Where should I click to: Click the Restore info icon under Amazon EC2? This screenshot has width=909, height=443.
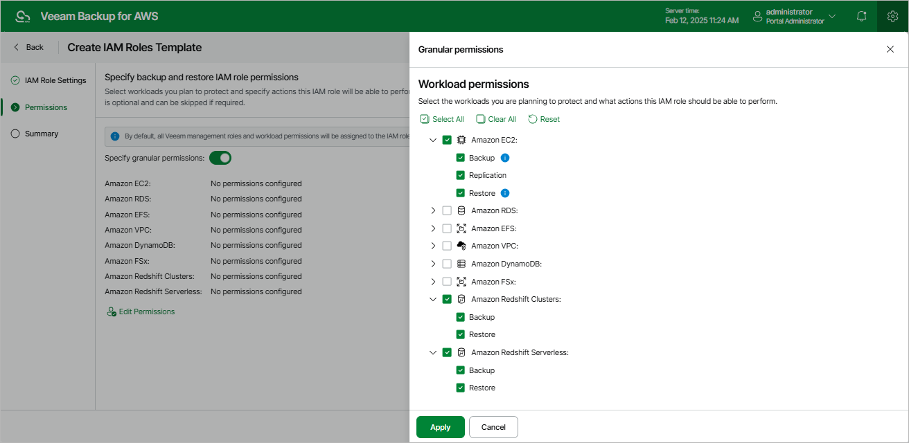coord(505,193)
